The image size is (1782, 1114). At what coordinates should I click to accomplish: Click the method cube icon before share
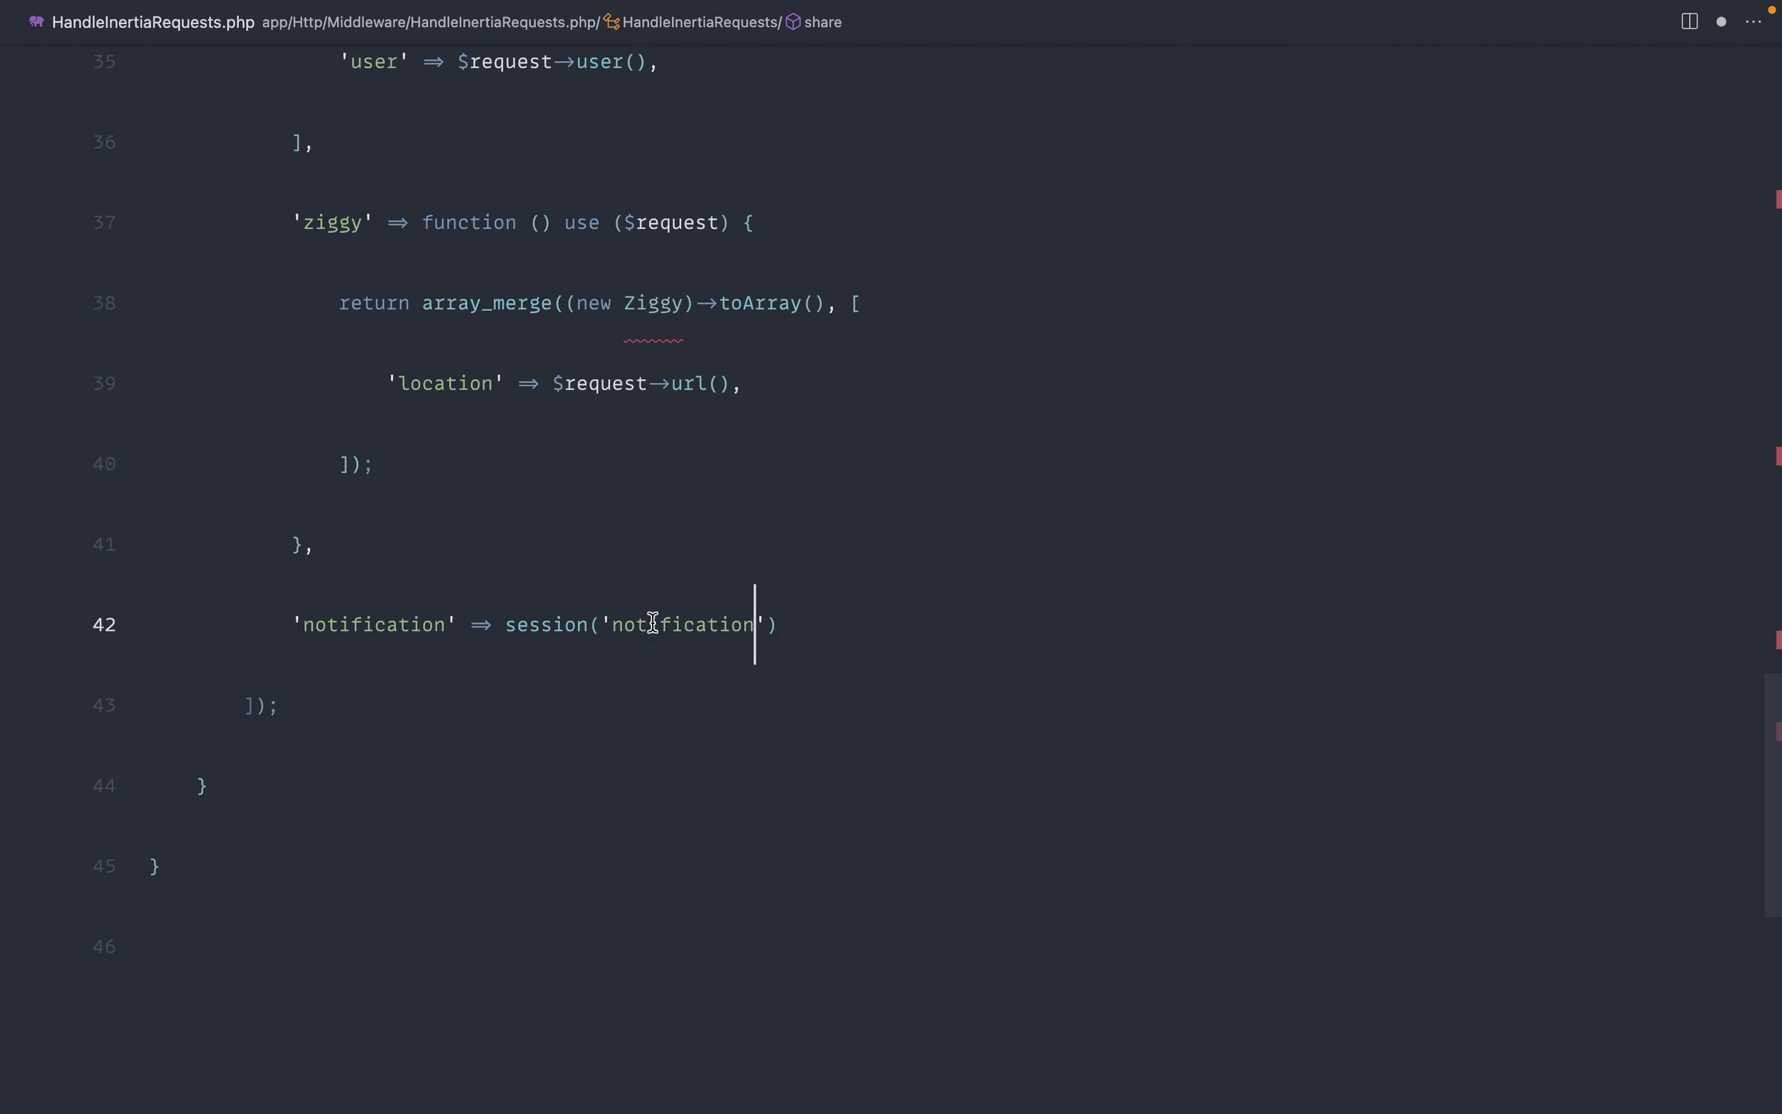(x=793, y=22)
